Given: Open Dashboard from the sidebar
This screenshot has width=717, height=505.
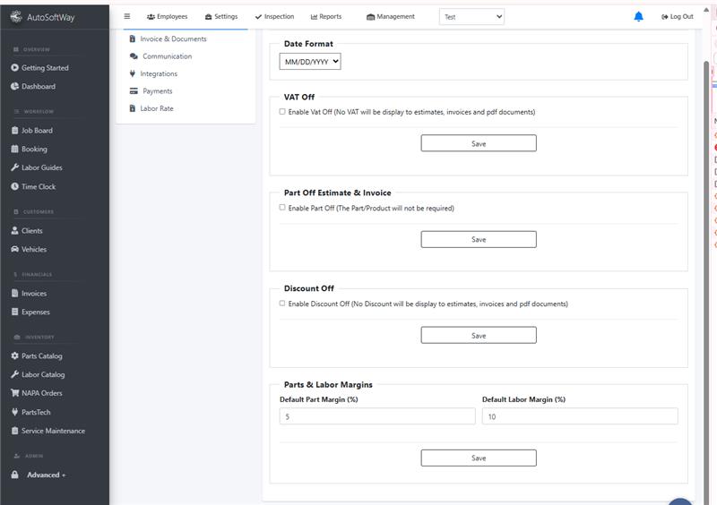Looking at the screenshot, I should click(38, 87).
